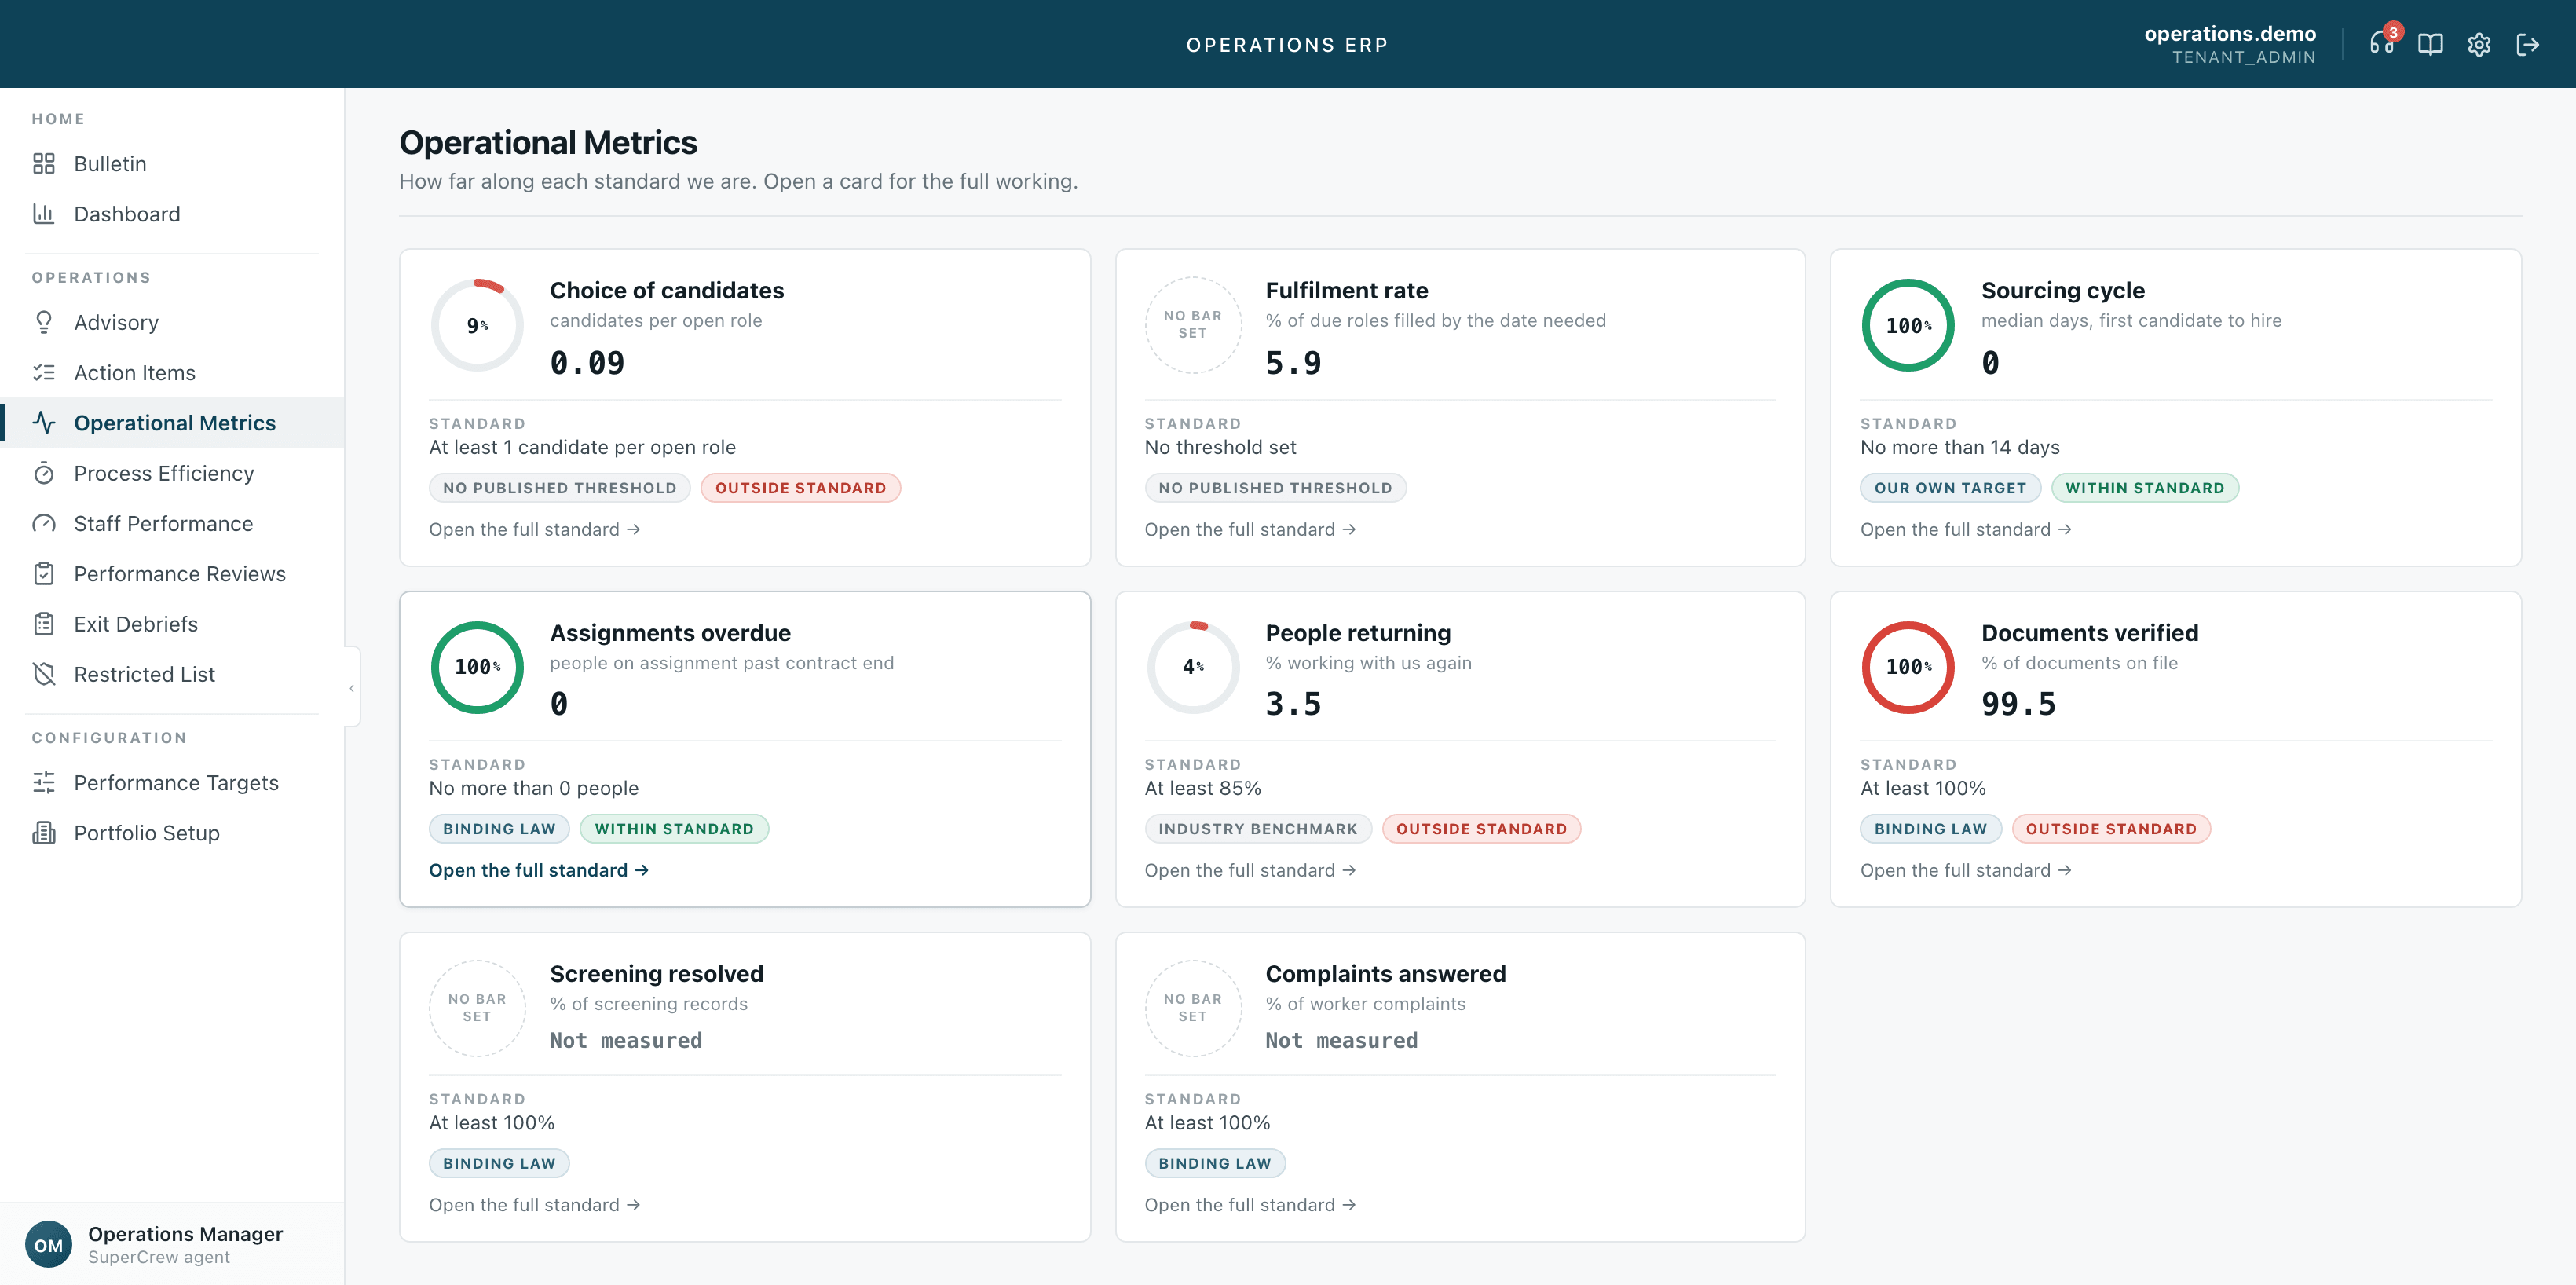Click Fulfilment rate NO BAR SET circle
Screen dimensions: 2576x1285
pos(1193,325)
